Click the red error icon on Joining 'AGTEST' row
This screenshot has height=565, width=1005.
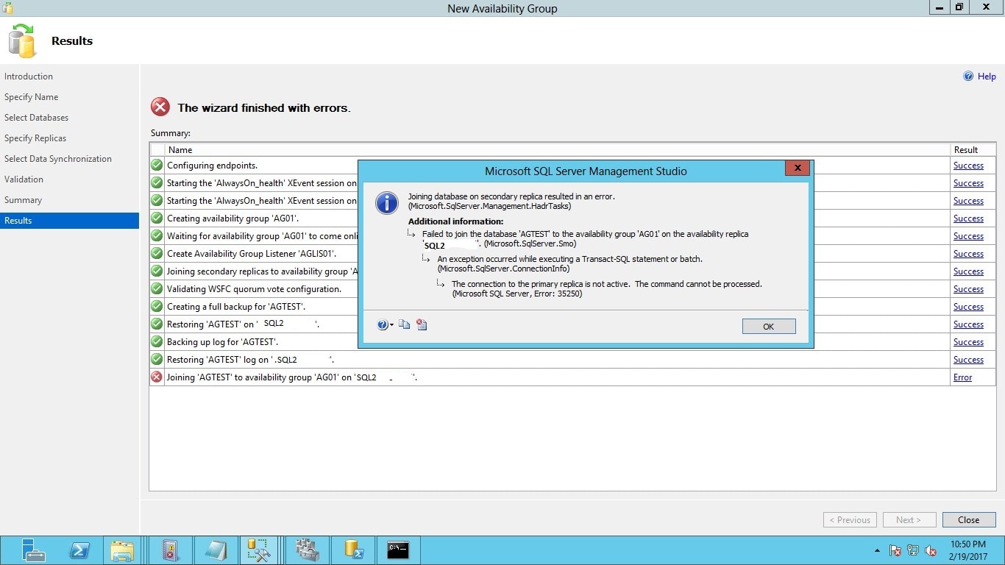tap(157, 377)
